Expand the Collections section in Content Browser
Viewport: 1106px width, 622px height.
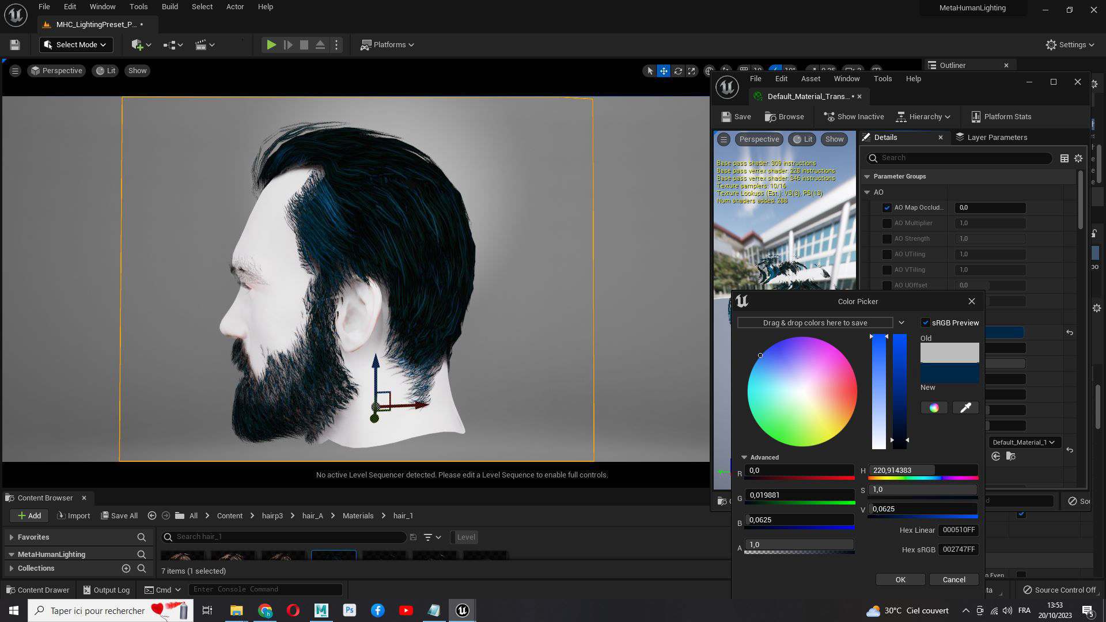(x=11, y=568)
